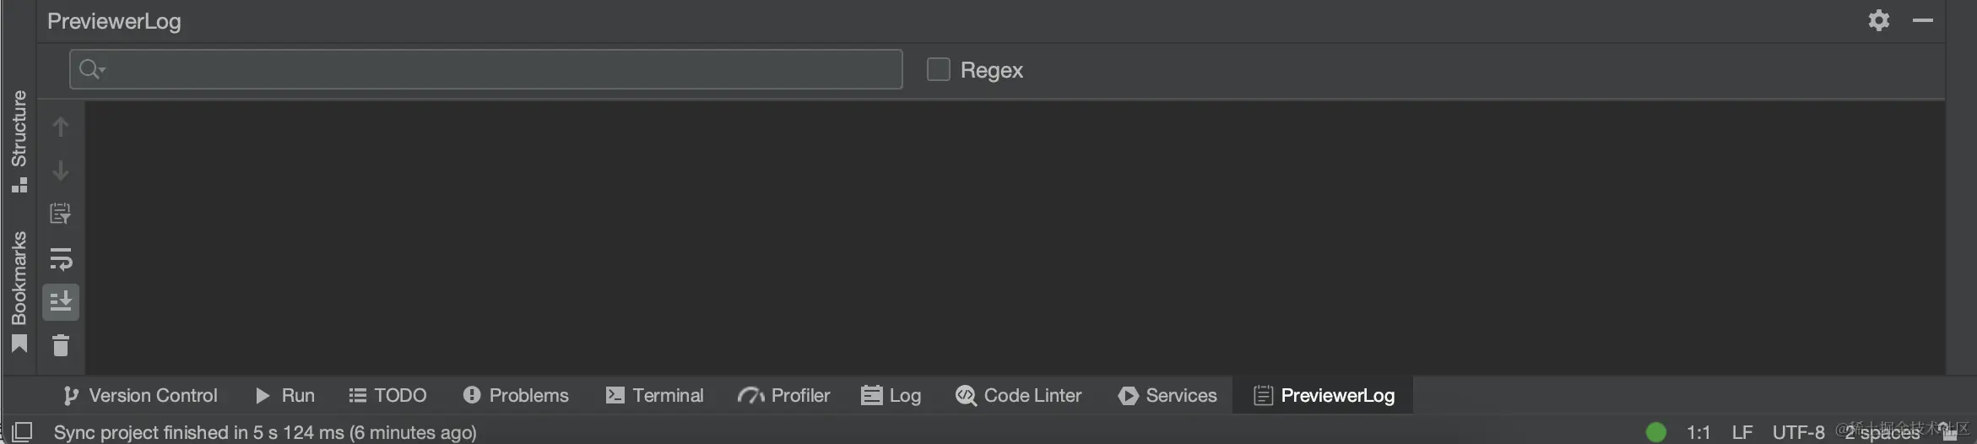Open the Code Linter tab
1977x444 pixels.
[x=1018, y=395]
